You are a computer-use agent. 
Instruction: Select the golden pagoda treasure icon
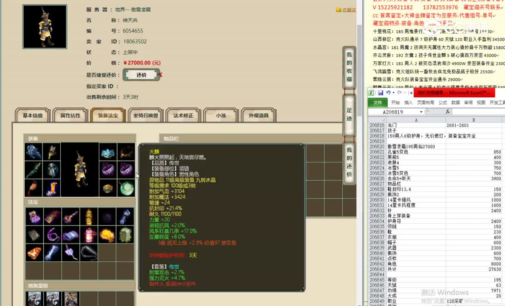tap(89, 216)
